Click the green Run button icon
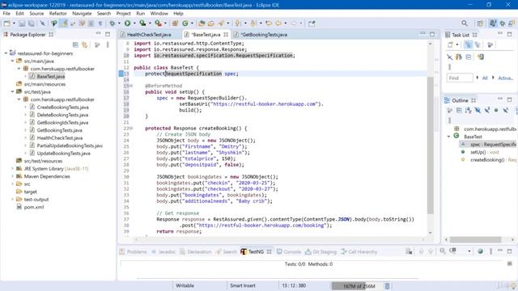This screenshot has width=518, height=291. 127,23
